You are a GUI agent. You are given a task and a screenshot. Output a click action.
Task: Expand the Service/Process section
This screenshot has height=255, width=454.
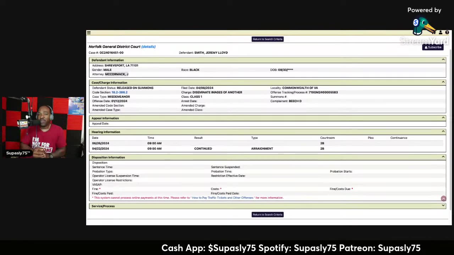point(443,206)
